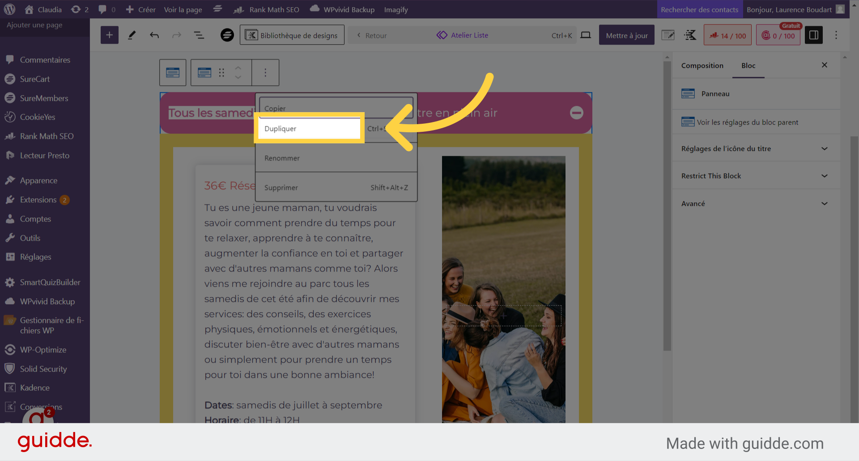Close the settings sidebar
The width and height of the screenshot is (859, 461).
pos(825,65)
